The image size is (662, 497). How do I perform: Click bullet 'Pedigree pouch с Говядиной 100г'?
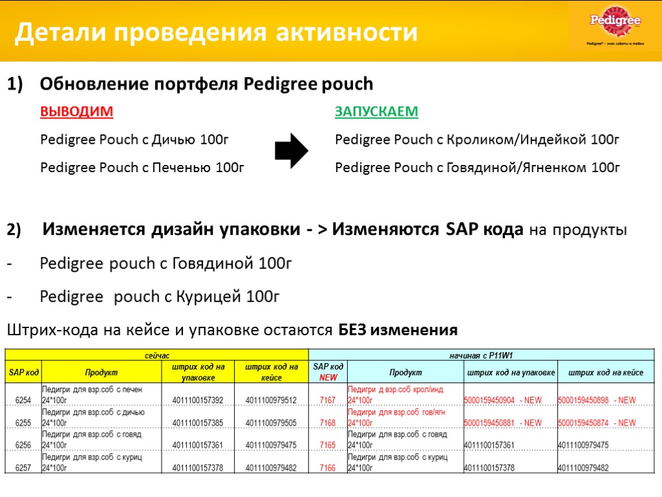[x=166, y=263]
